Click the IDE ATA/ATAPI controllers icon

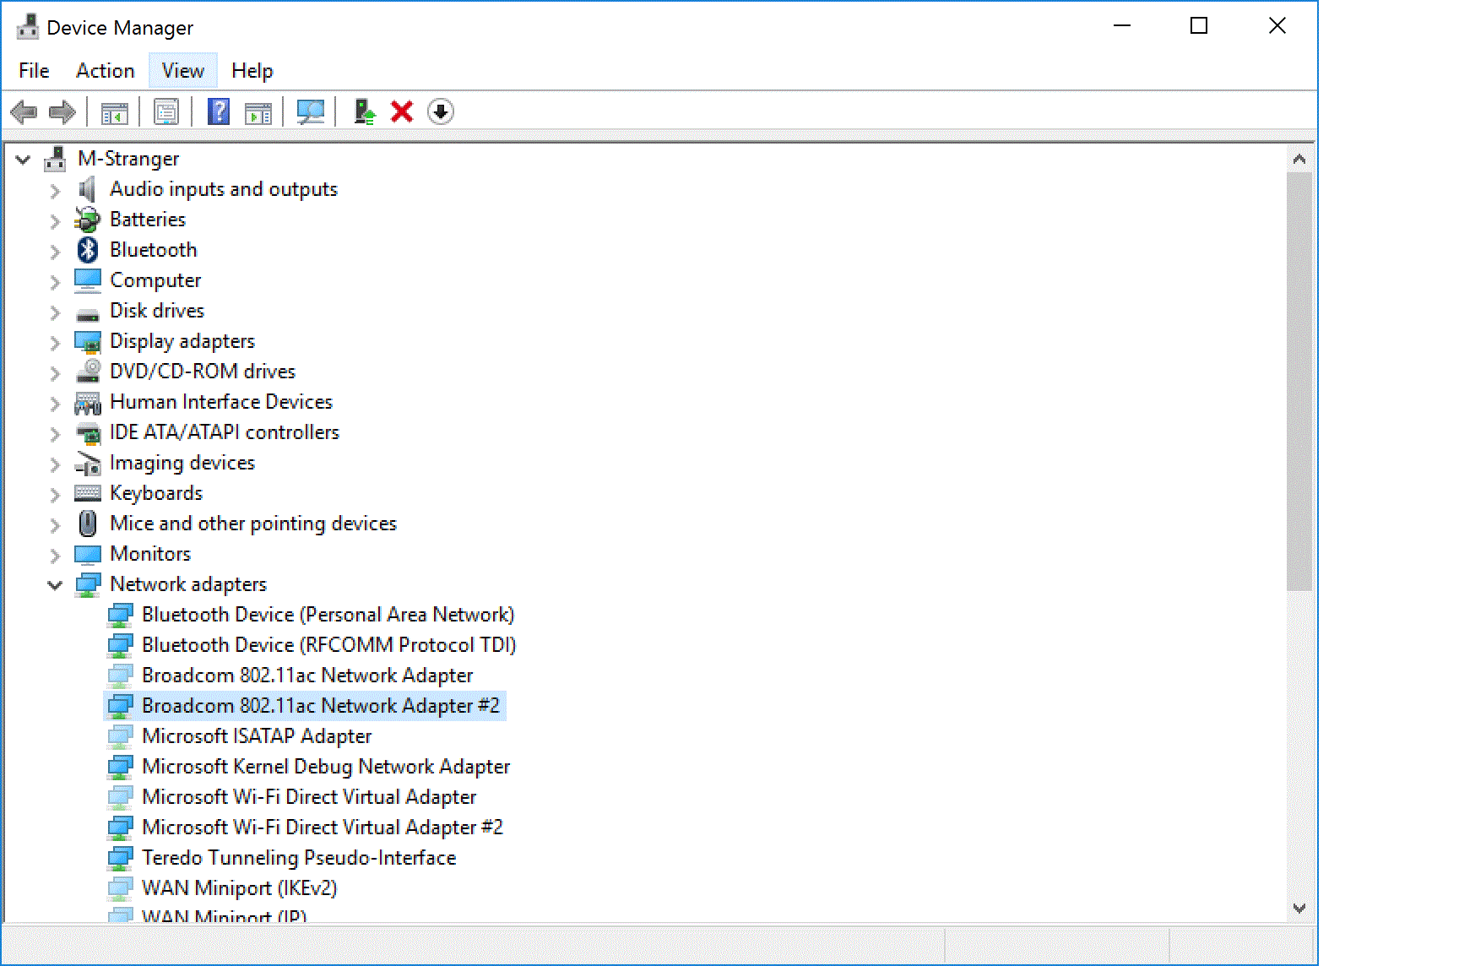pyautogui.click(x=88, y=433)
